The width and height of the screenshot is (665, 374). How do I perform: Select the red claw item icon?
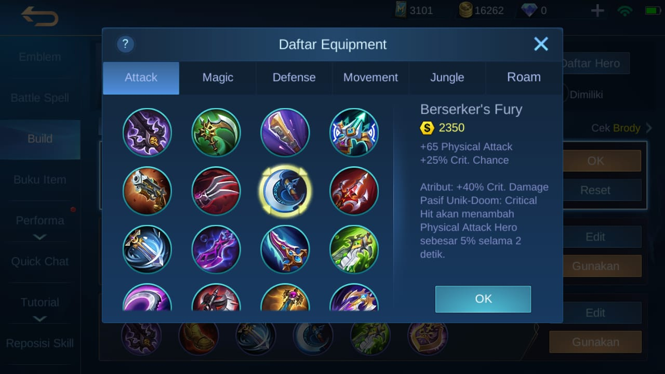(216, 191)
